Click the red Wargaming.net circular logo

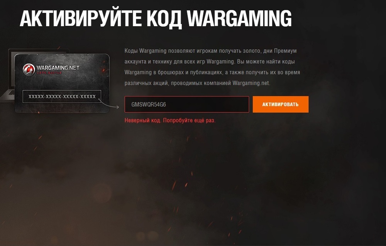point(29,69)
